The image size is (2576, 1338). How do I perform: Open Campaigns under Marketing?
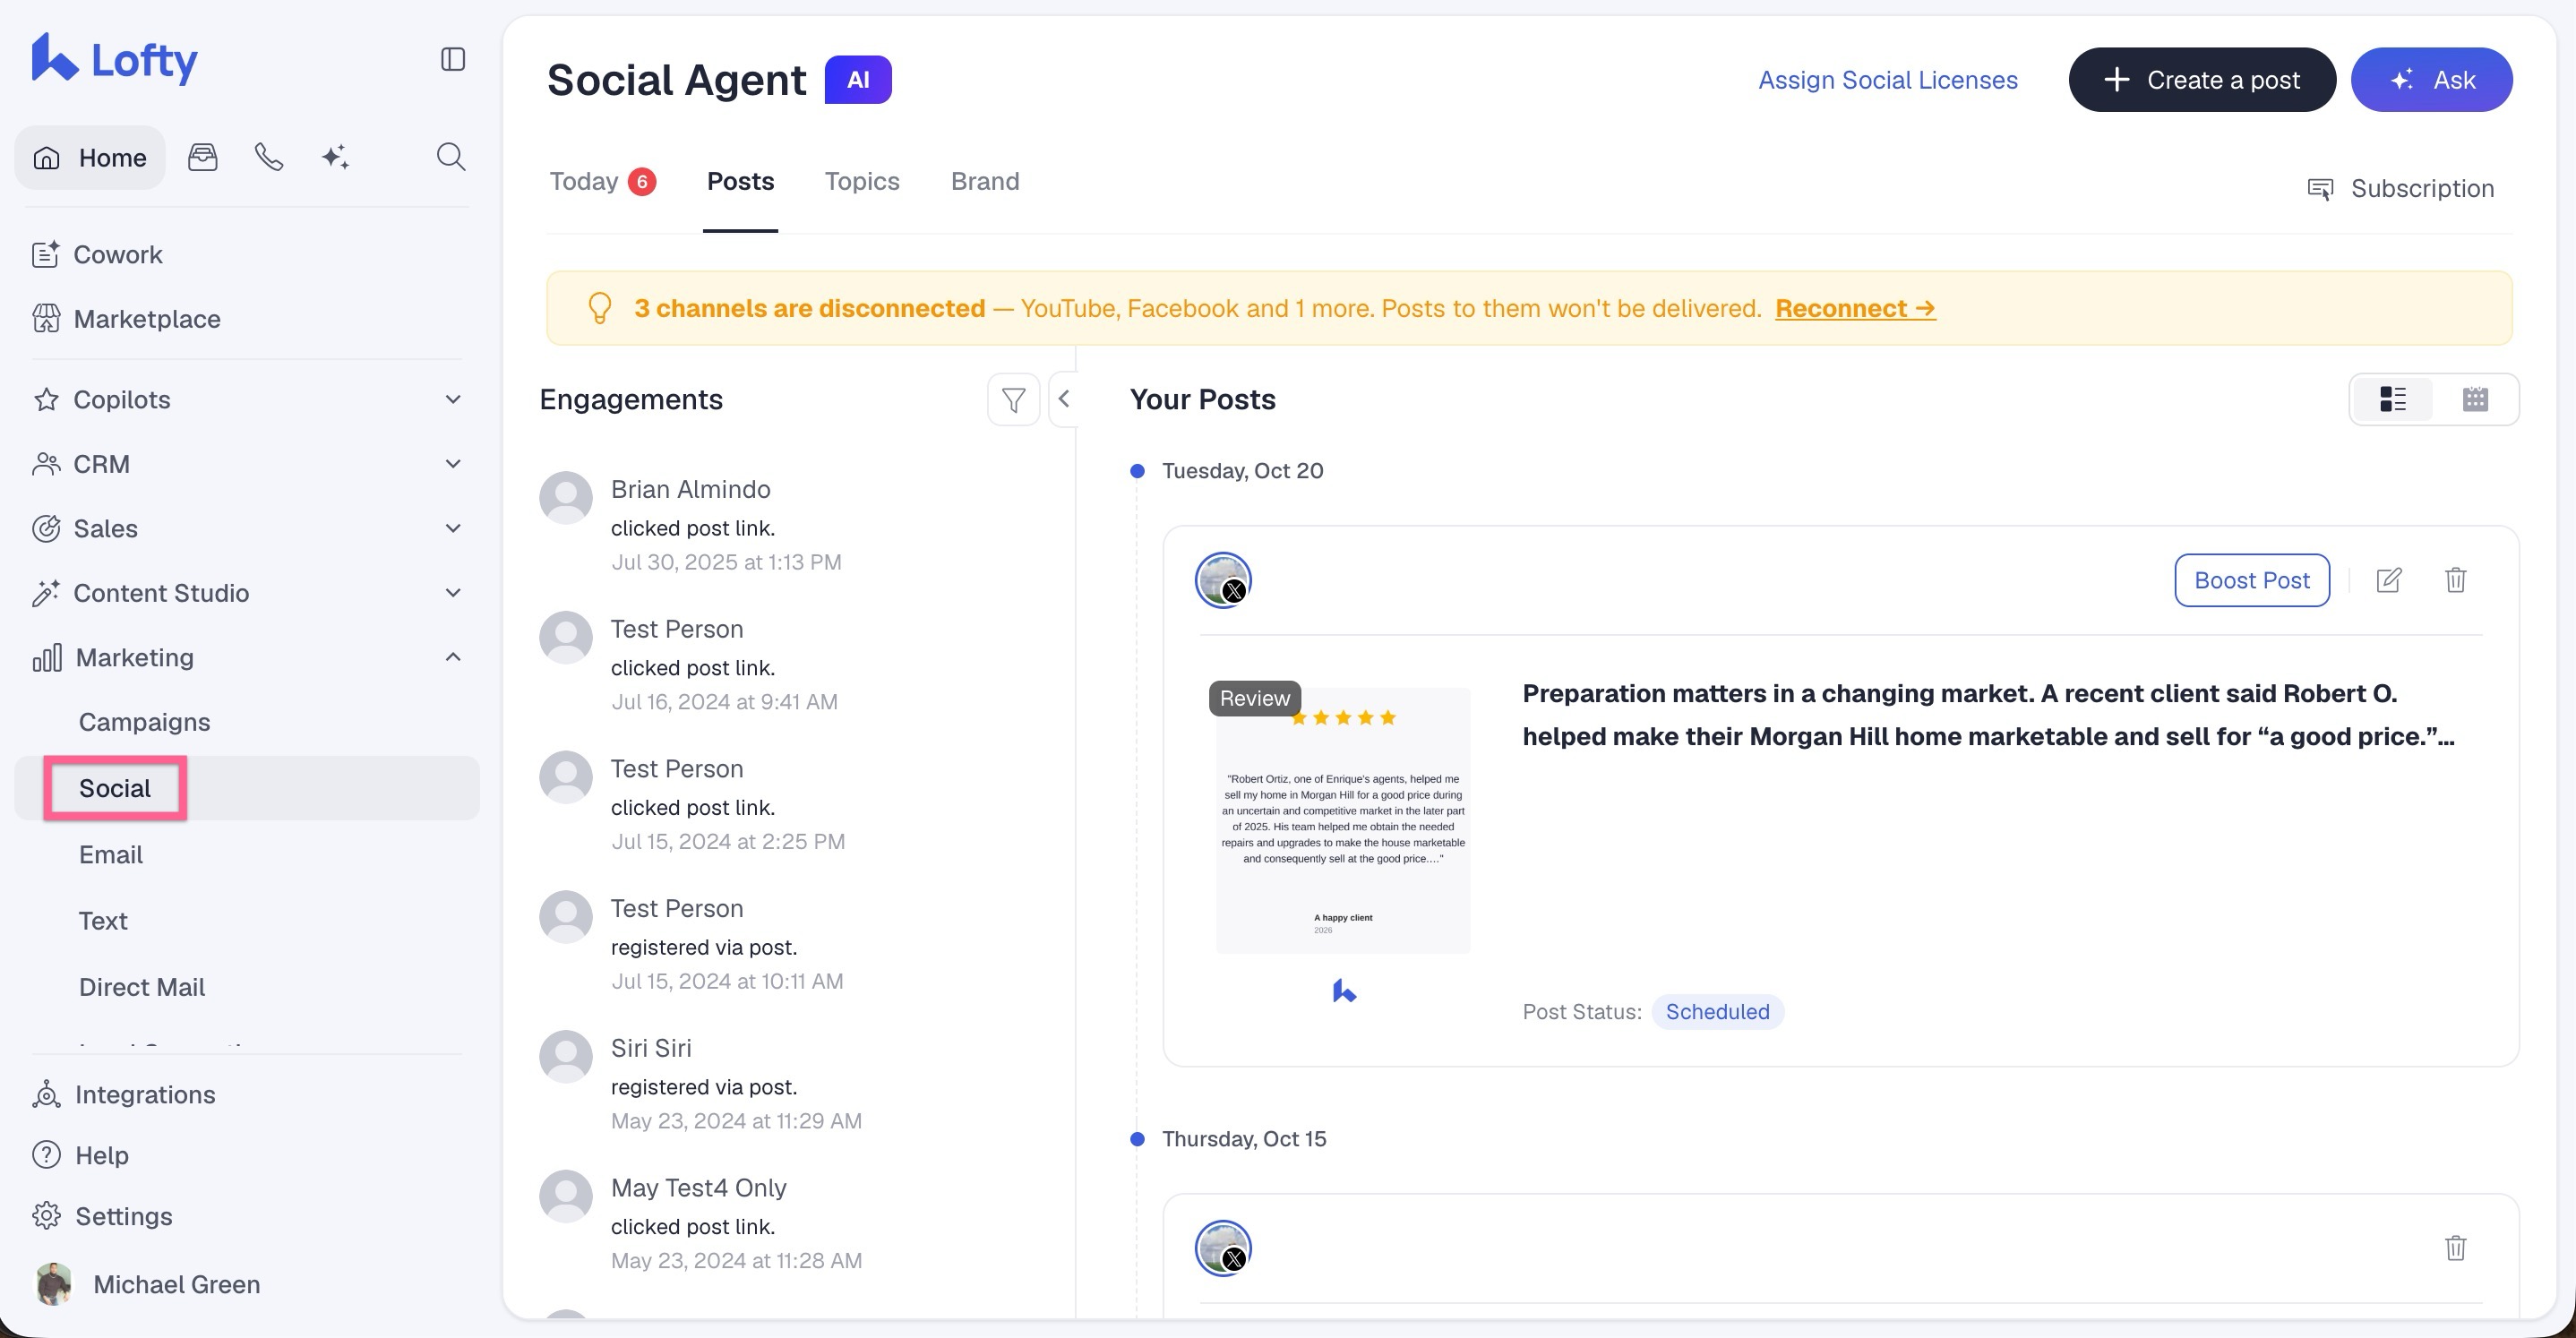tap(144, 722)
